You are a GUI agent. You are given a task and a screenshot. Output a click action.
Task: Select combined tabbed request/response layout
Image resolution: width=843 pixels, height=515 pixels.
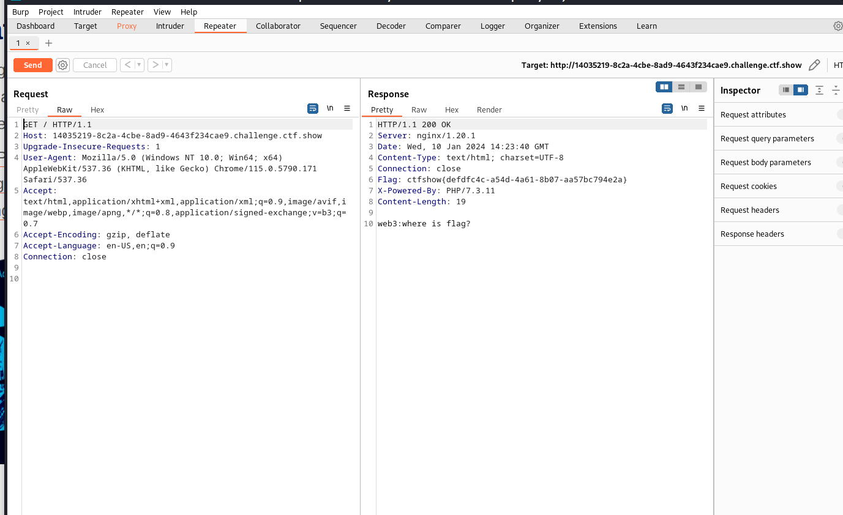(698, 87)
